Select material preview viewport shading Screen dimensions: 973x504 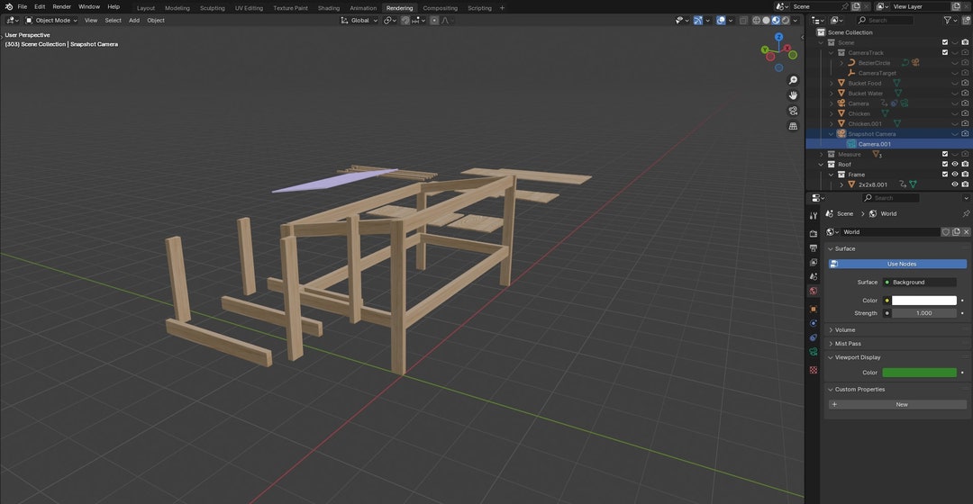tap(775, 21)
